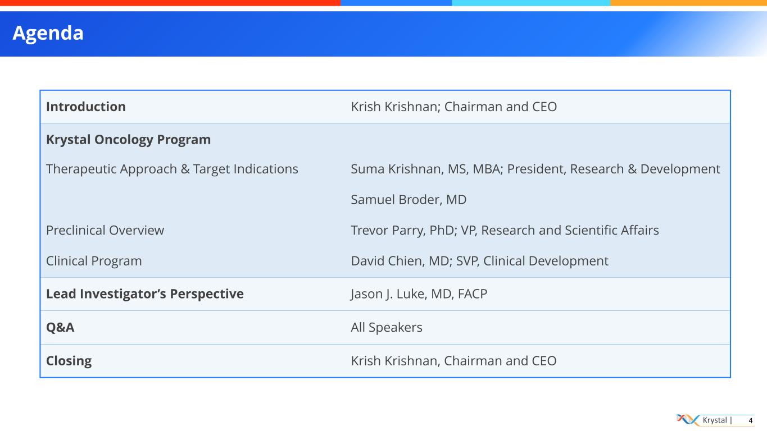Click the red color bar at top
The height and width of the screenshot is (431, 767).
pyautogui.click(x=170, y=3)
